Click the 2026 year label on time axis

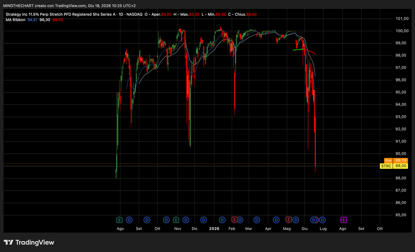coord(214,228)
